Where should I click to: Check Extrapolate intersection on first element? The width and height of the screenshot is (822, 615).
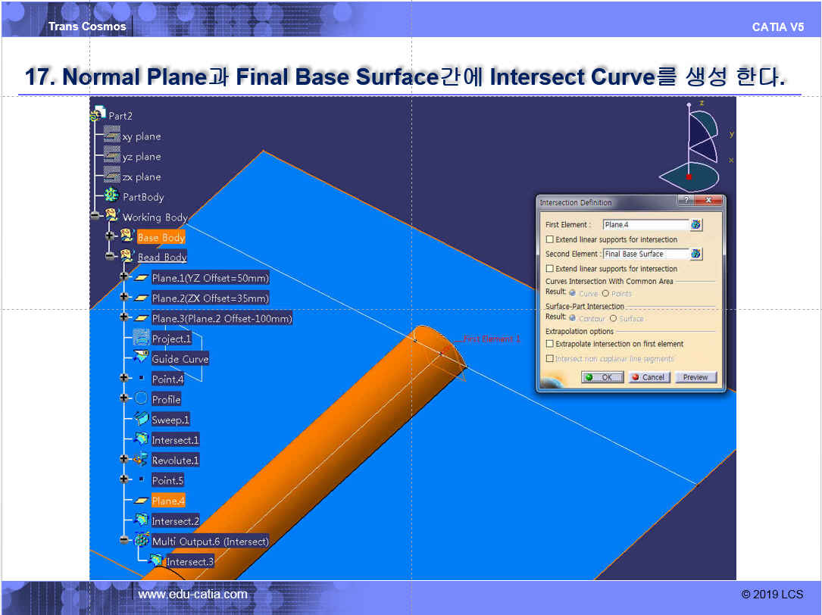(550, 344)
